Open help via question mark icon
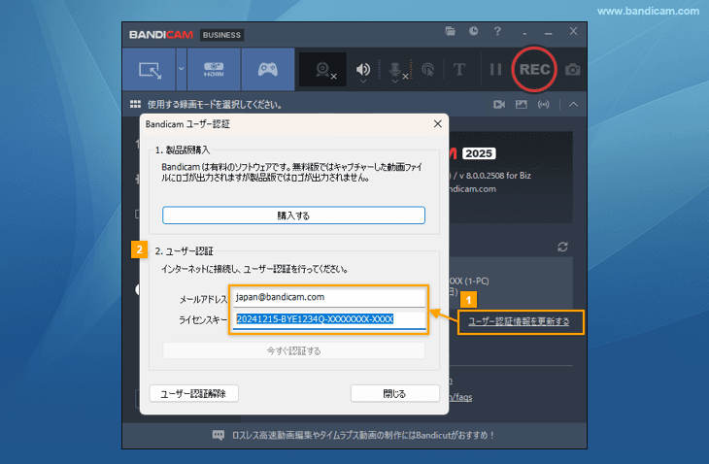The width and height of the screenshot is (709, 464). coord(497,31)
